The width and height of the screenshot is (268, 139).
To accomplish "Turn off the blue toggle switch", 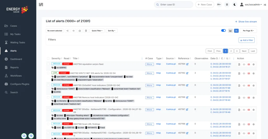I will 223,31.
